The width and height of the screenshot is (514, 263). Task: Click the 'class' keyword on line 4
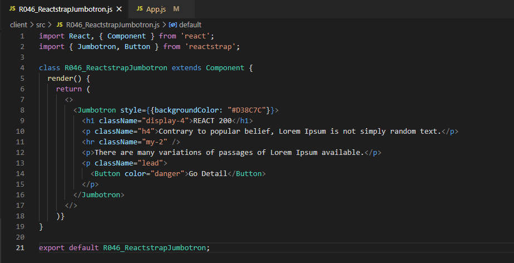pos(50,68)
